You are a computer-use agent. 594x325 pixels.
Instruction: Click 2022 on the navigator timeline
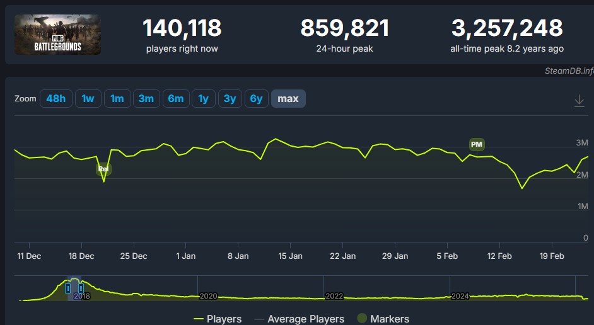pyautogui.click(x=334, y=296)
